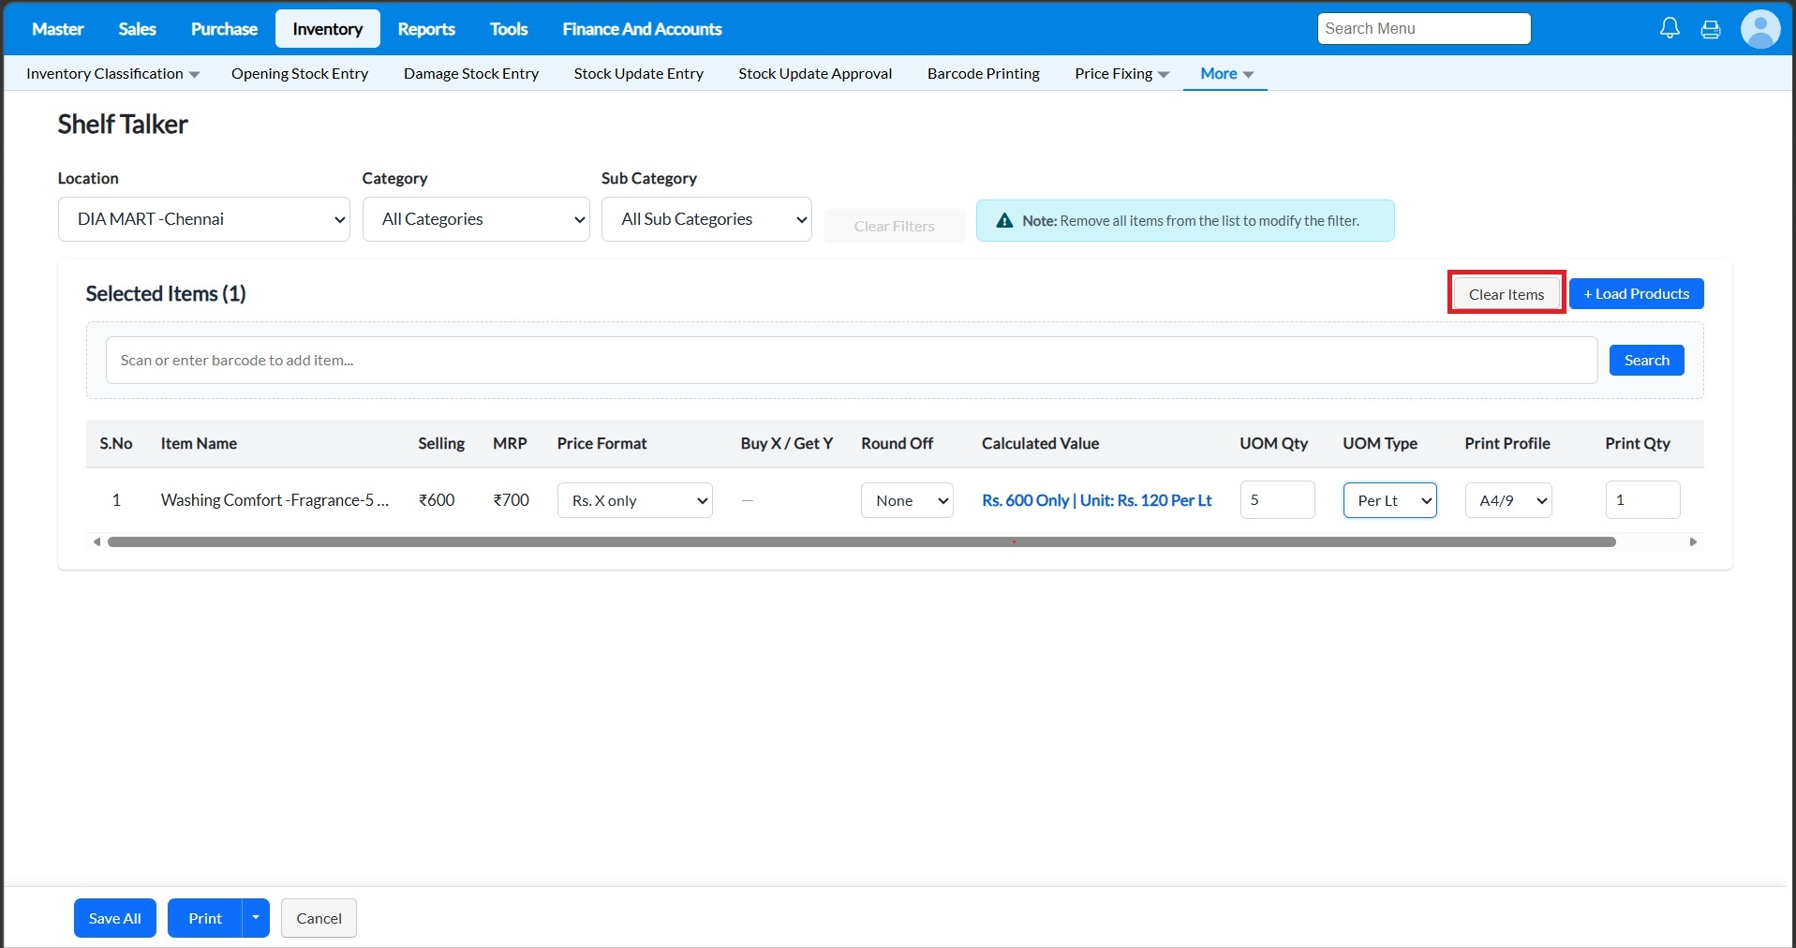Open the notifications bell icon
This screenshot has width=1796, height=948.
1670,29
